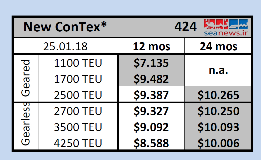
Task: Click the $8.588 rate cell
Action: point(151,143)
